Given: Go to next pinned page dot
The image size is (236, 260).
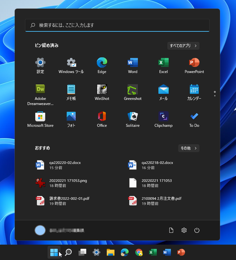Looking at the screenshot, I should click(215, 96).
